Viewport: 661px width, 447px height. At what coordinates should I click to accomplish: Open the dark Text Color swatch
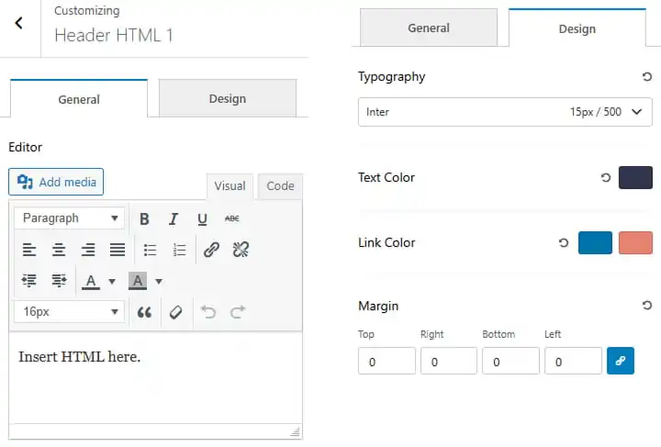click(635, 177)
